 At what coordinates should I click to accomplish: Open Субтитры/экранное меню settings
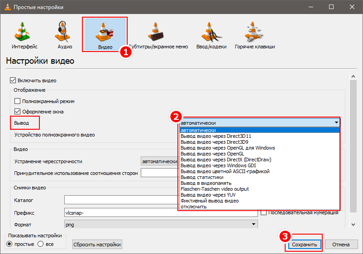(x=158, y=35)
